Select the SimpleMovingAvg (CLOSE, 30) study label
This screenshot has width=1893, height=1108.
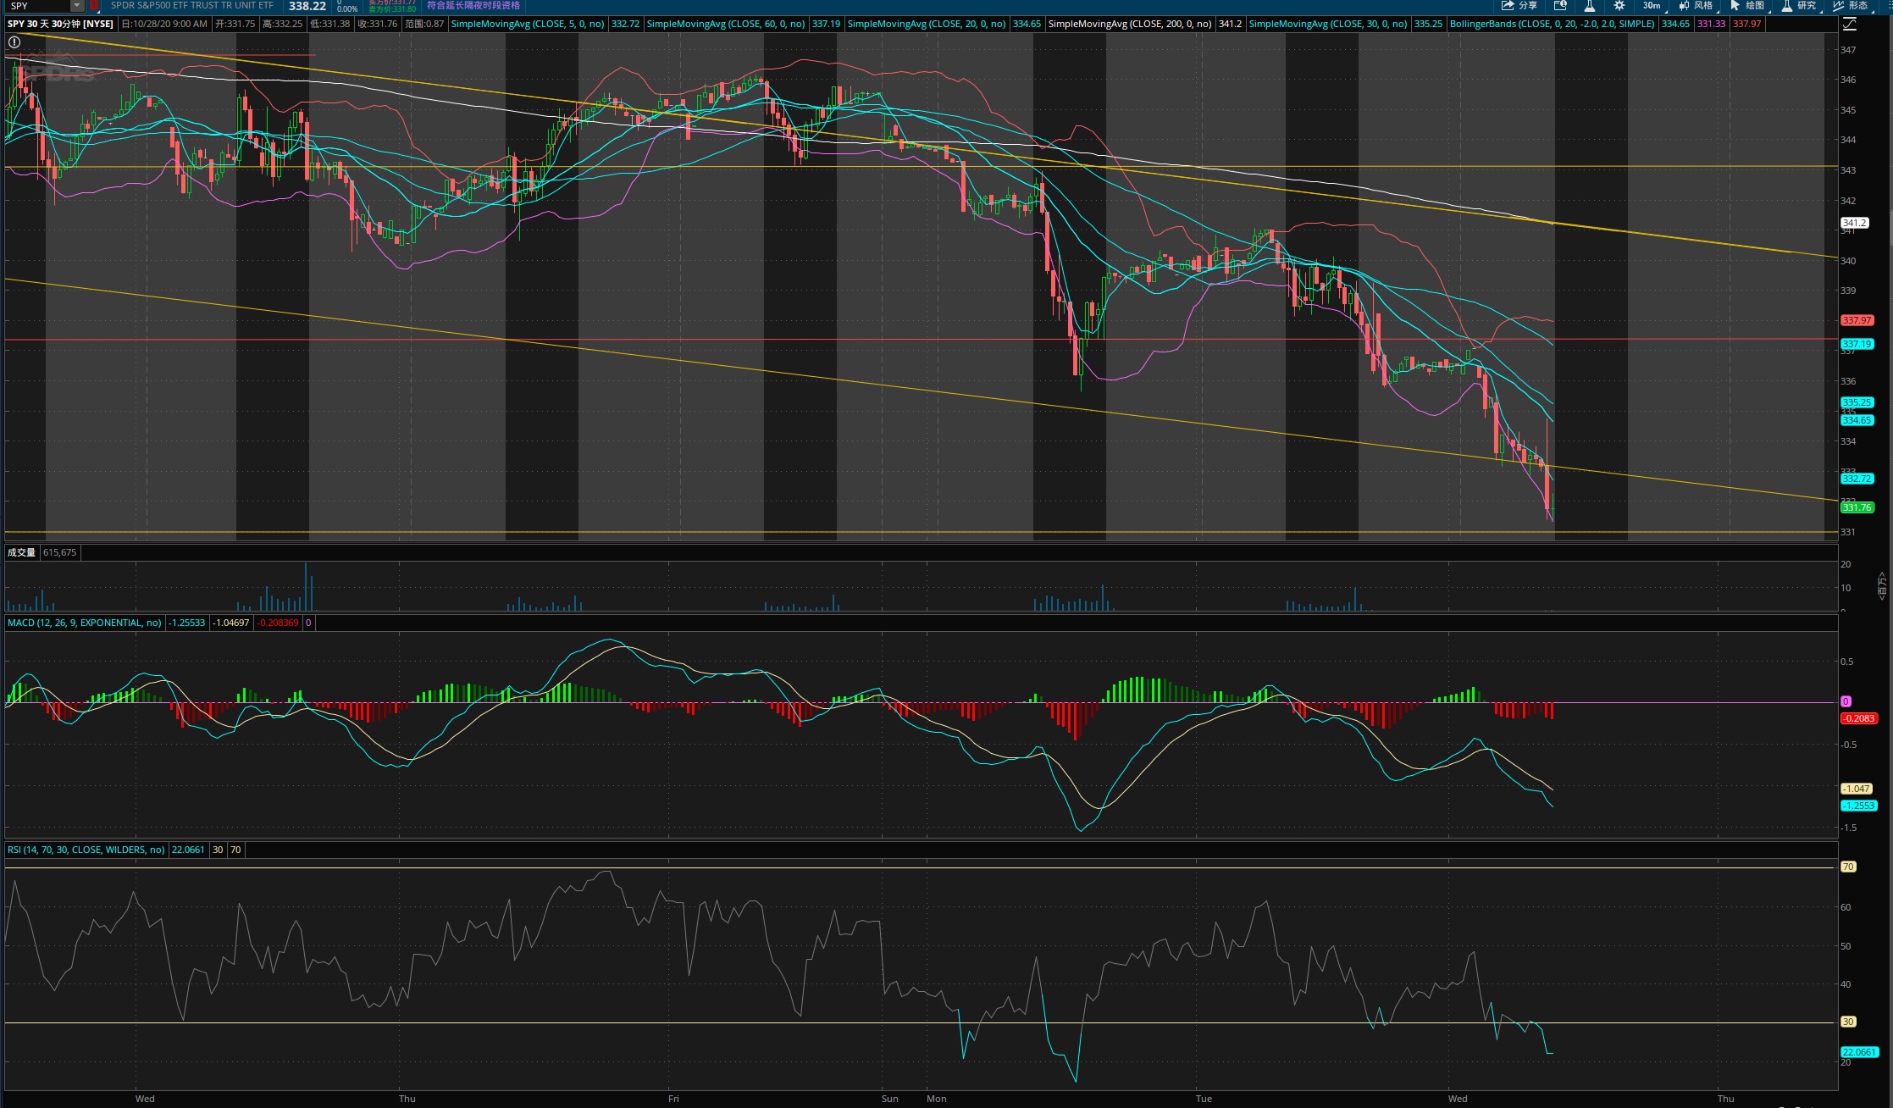pyautogui.click(x=1328, y=24)
